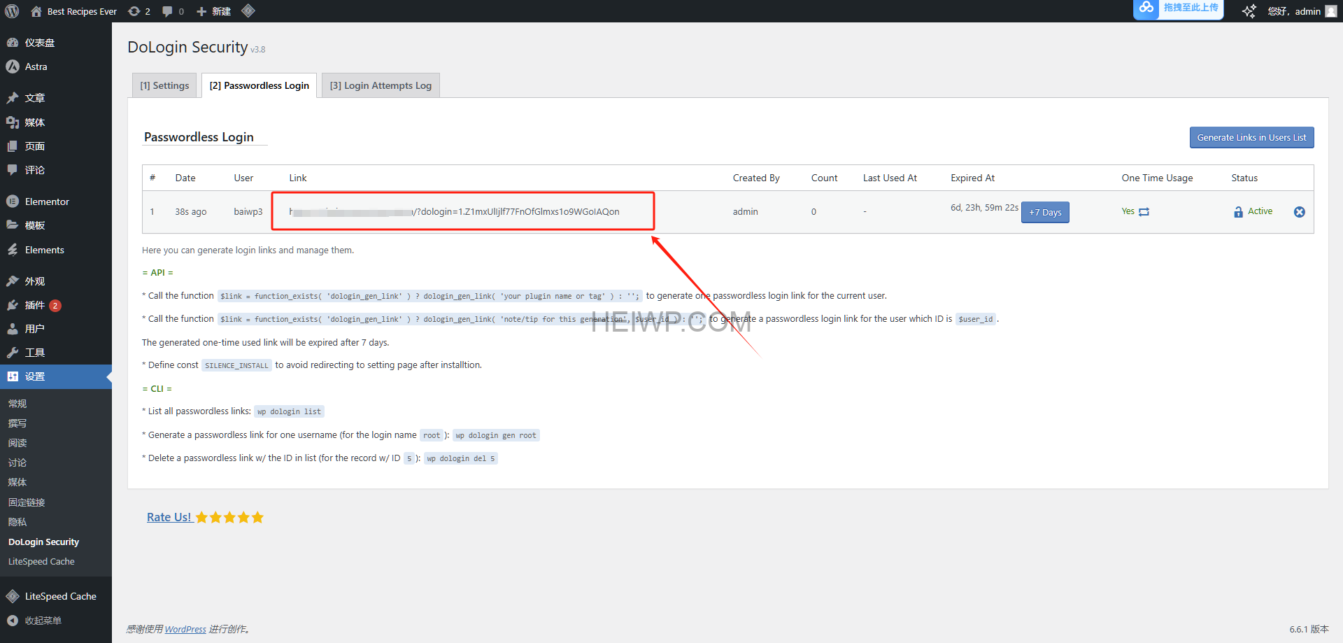Switch to the [1] Settings tab
Screen dimensions: 1343x643
coord(164,85)
